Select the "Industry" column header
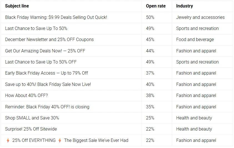This screenshot has width=234, height=148. click(184, 6)
